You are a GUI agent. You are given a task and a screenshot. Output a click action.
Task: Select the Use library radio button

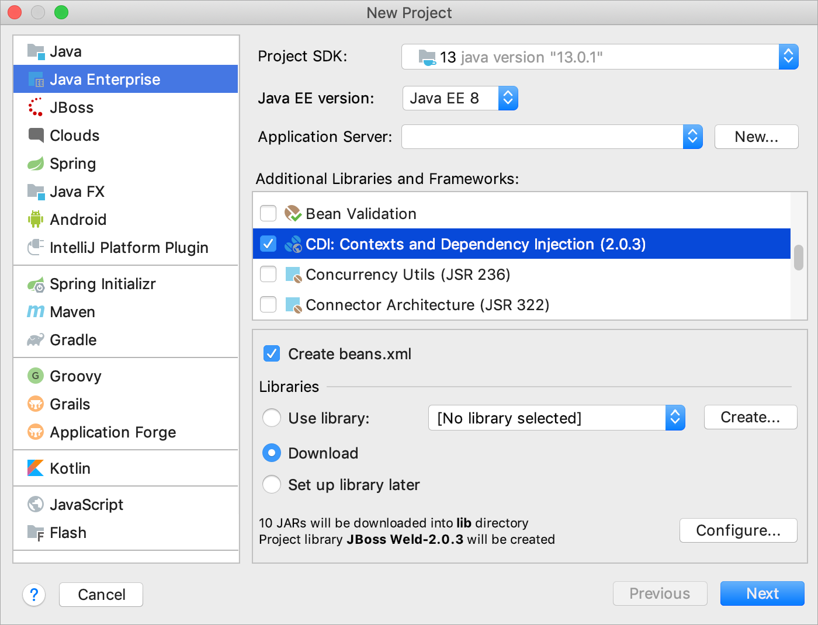coord(271,418)
